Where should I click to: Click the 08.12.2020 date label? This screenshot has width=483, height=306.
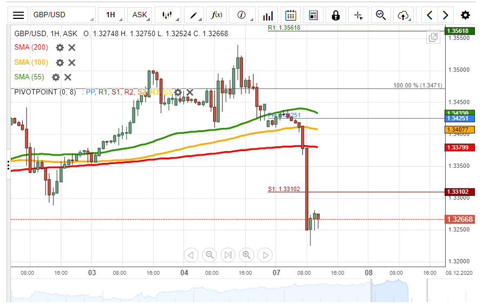click(x=459, y=273)
